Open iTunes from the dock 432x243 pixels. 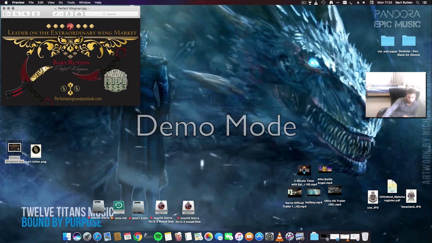click(x=239, y=237)
